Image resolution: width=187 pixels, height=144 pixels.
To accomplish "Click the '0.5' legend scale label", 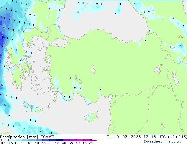I will (x=10, y=143).
